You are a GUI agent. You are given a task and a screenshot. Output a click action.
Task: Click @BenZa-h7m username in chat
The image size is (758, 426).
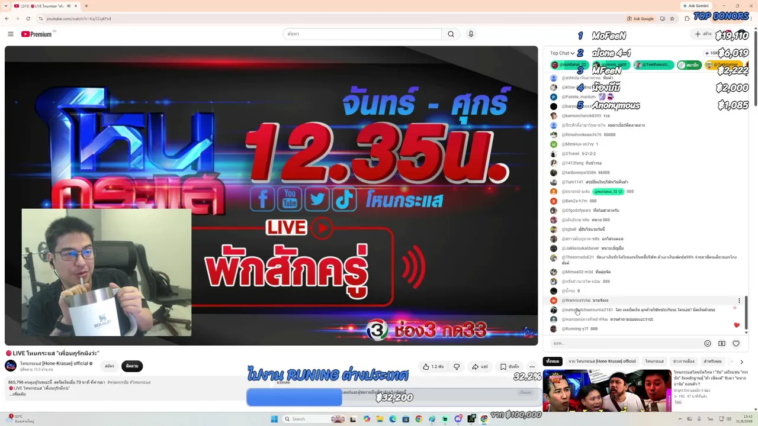coord(574,201)
